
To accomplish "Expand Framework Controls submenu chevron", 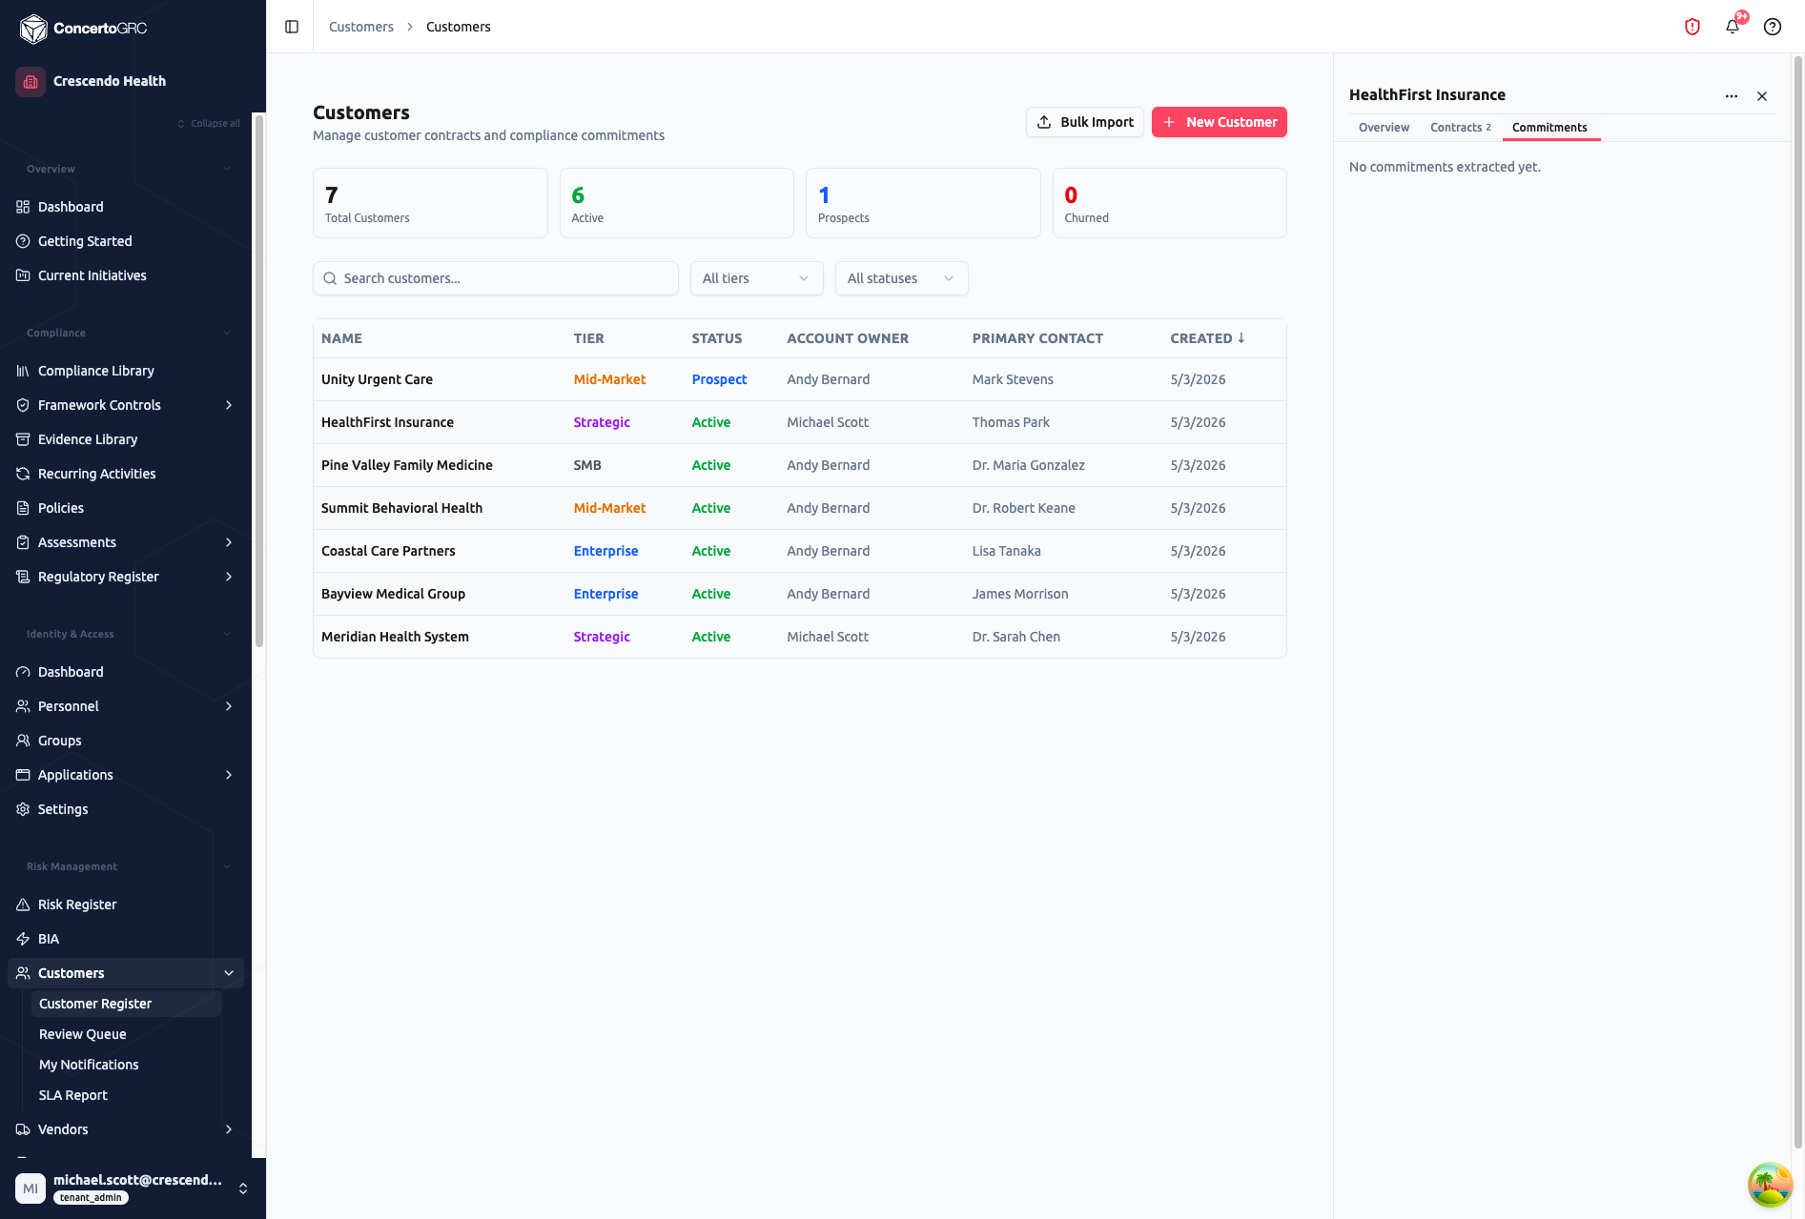I will 229,405.
